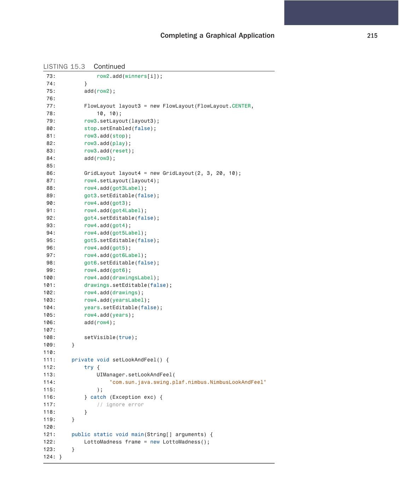Click the heading Completing a Graphical Application
Viewport: 399px width, 490px height.
(x=217, y=35)
